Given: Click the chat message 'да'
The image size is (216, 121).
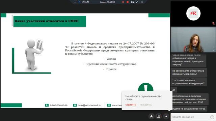Looking at the screenshot, I should 174,90.
